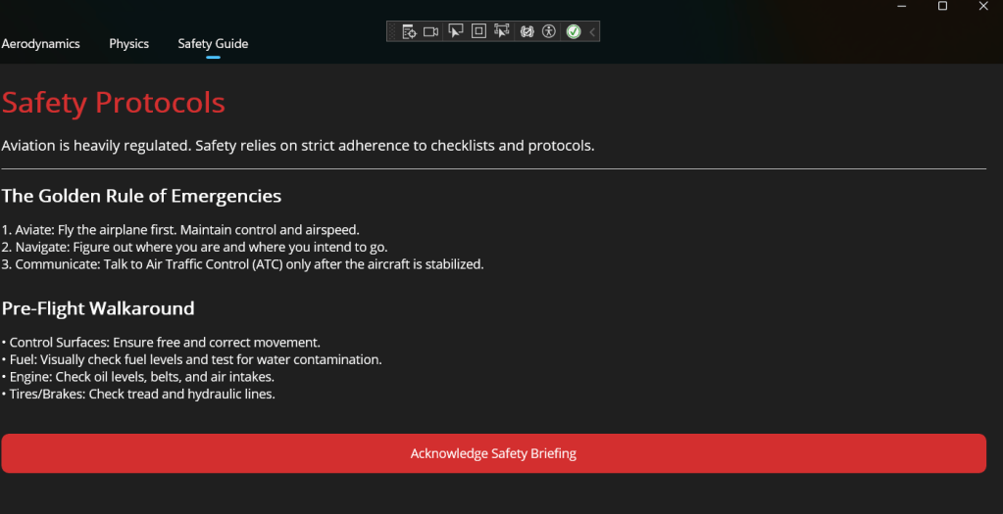Select the Safety Guide tab
Viewport: 1003px width, 514px height.
coord(213,43)
